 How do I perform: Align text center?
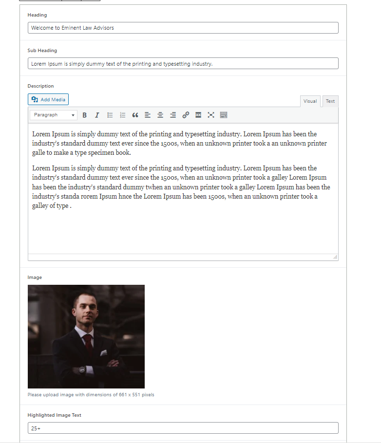160,115
